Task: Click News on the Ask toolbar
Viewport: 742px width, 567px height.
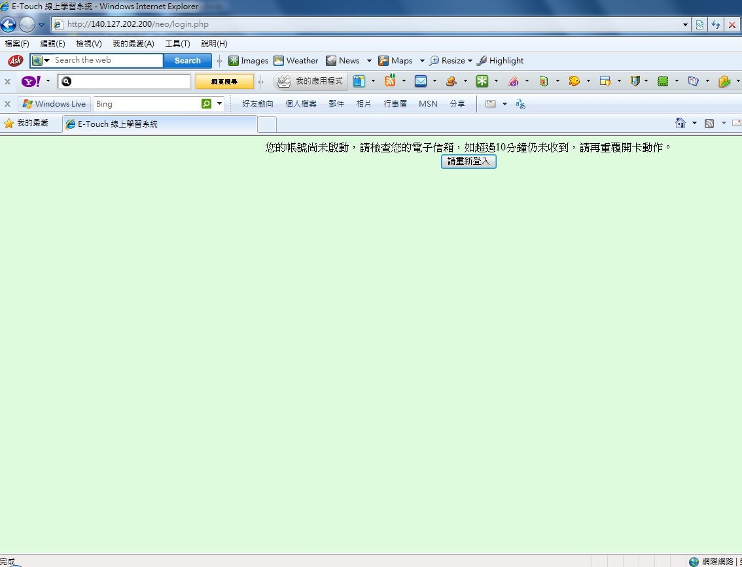Action: [x=343, y=61]
